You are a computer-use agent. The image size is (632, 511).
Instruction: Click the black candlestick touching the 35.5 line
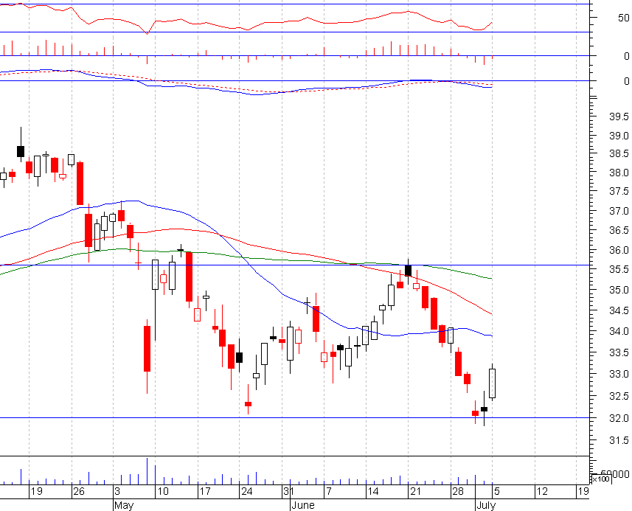pos(409,271)
